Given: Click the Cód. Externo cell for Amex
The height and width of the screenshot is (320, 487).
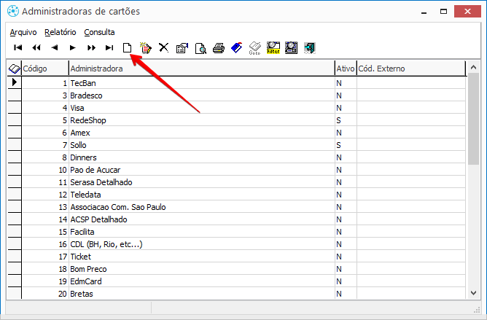Looking at the screenshot, I should (411, 133).
